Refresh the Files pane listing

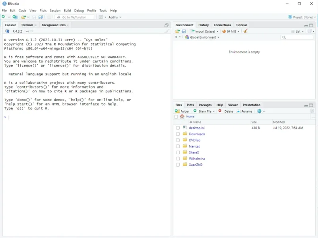point(312,111)
